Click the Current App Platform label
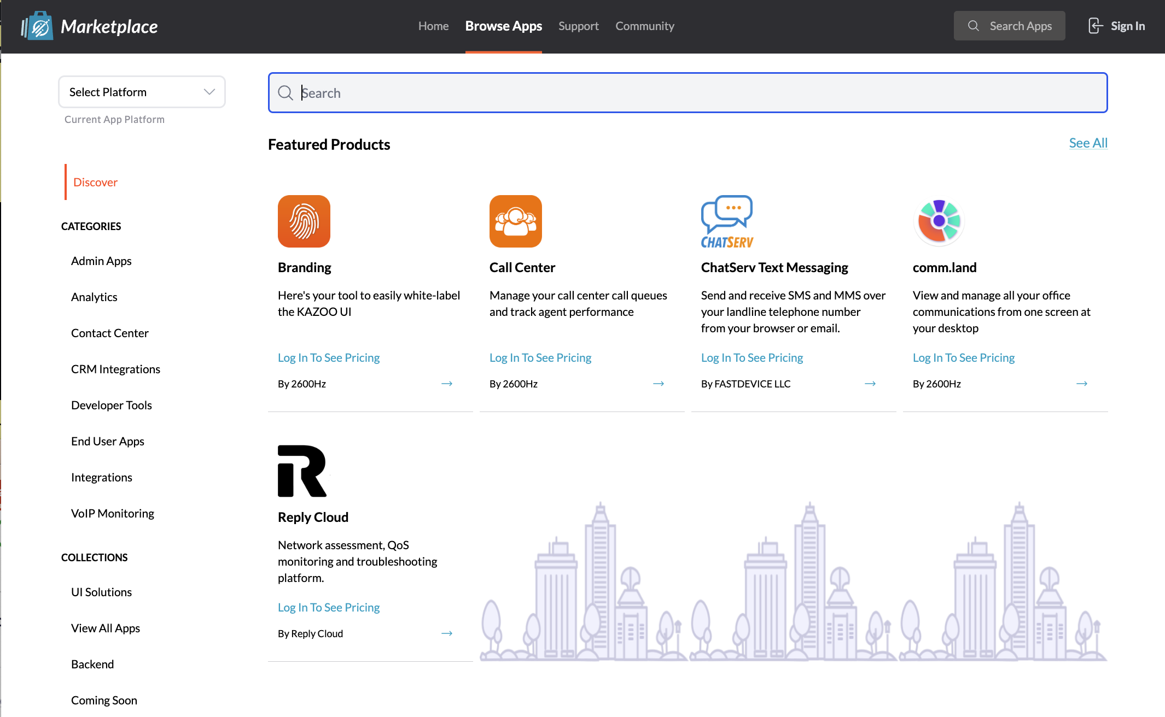This screenshot has height=717, width=1165. 114,119
